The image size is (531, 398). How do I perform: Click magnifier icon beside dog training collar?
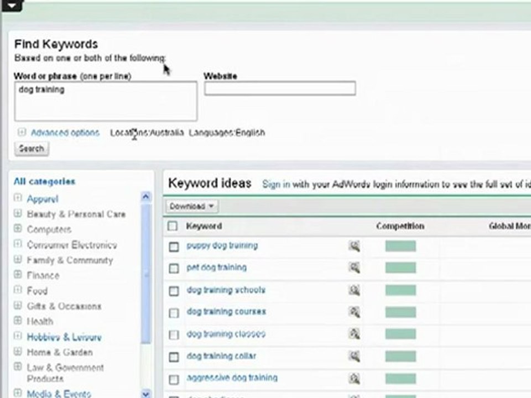click(x=354, y=356)
